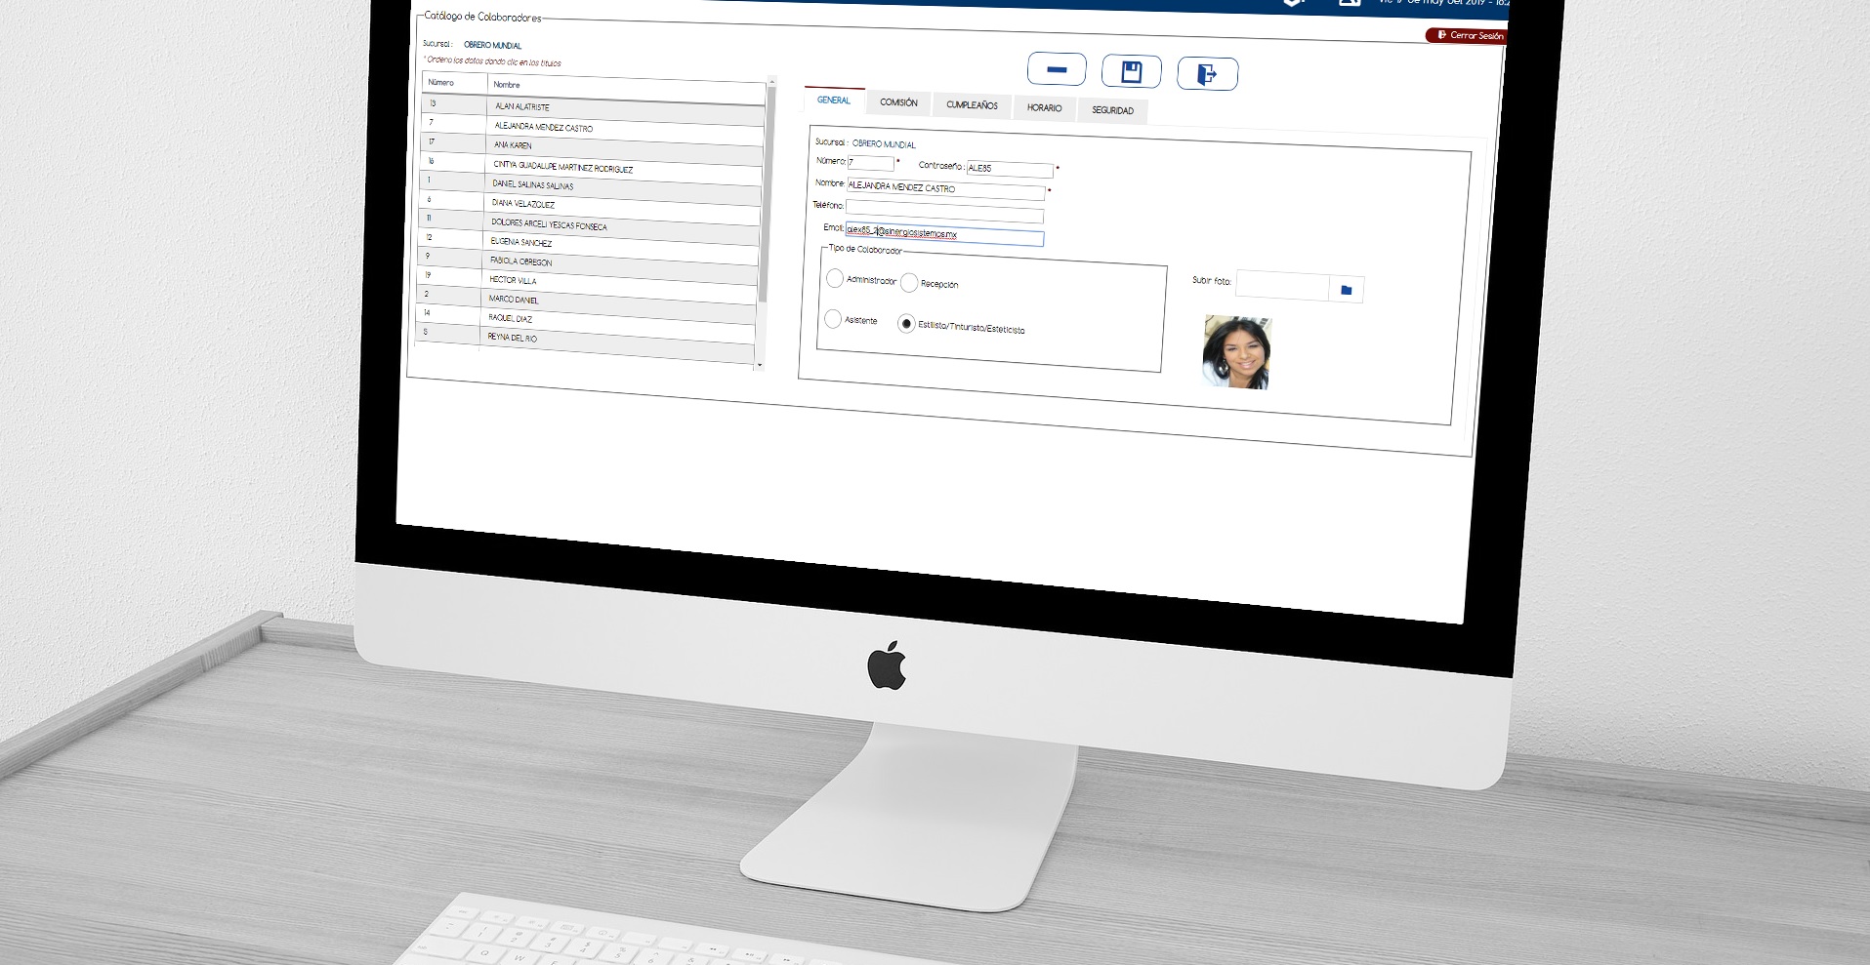1870x965 pixels.
Task: Click the collaborator profile photo
Action: 1236,352
